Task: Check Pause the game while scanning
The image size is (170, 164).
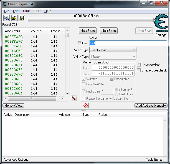Action: 83,98
